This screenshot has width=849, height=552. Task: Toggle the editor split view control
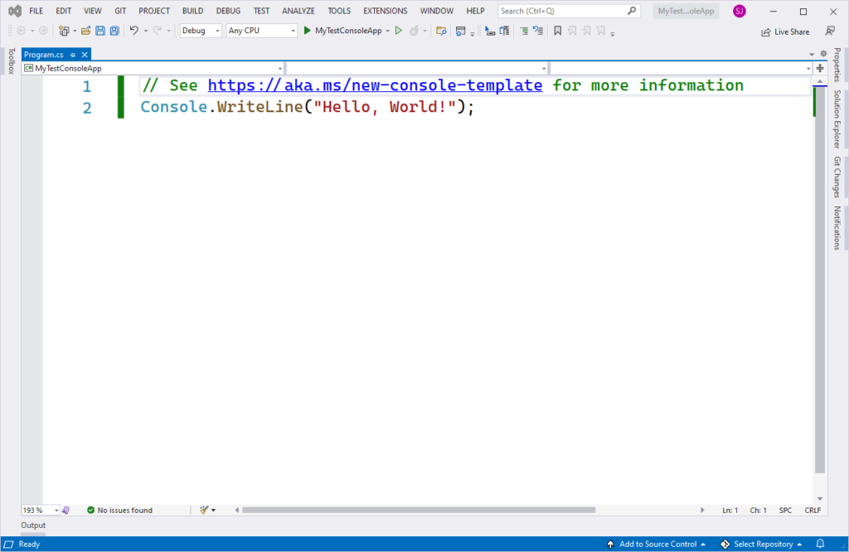pyautogui.click(x=819, y=69)
